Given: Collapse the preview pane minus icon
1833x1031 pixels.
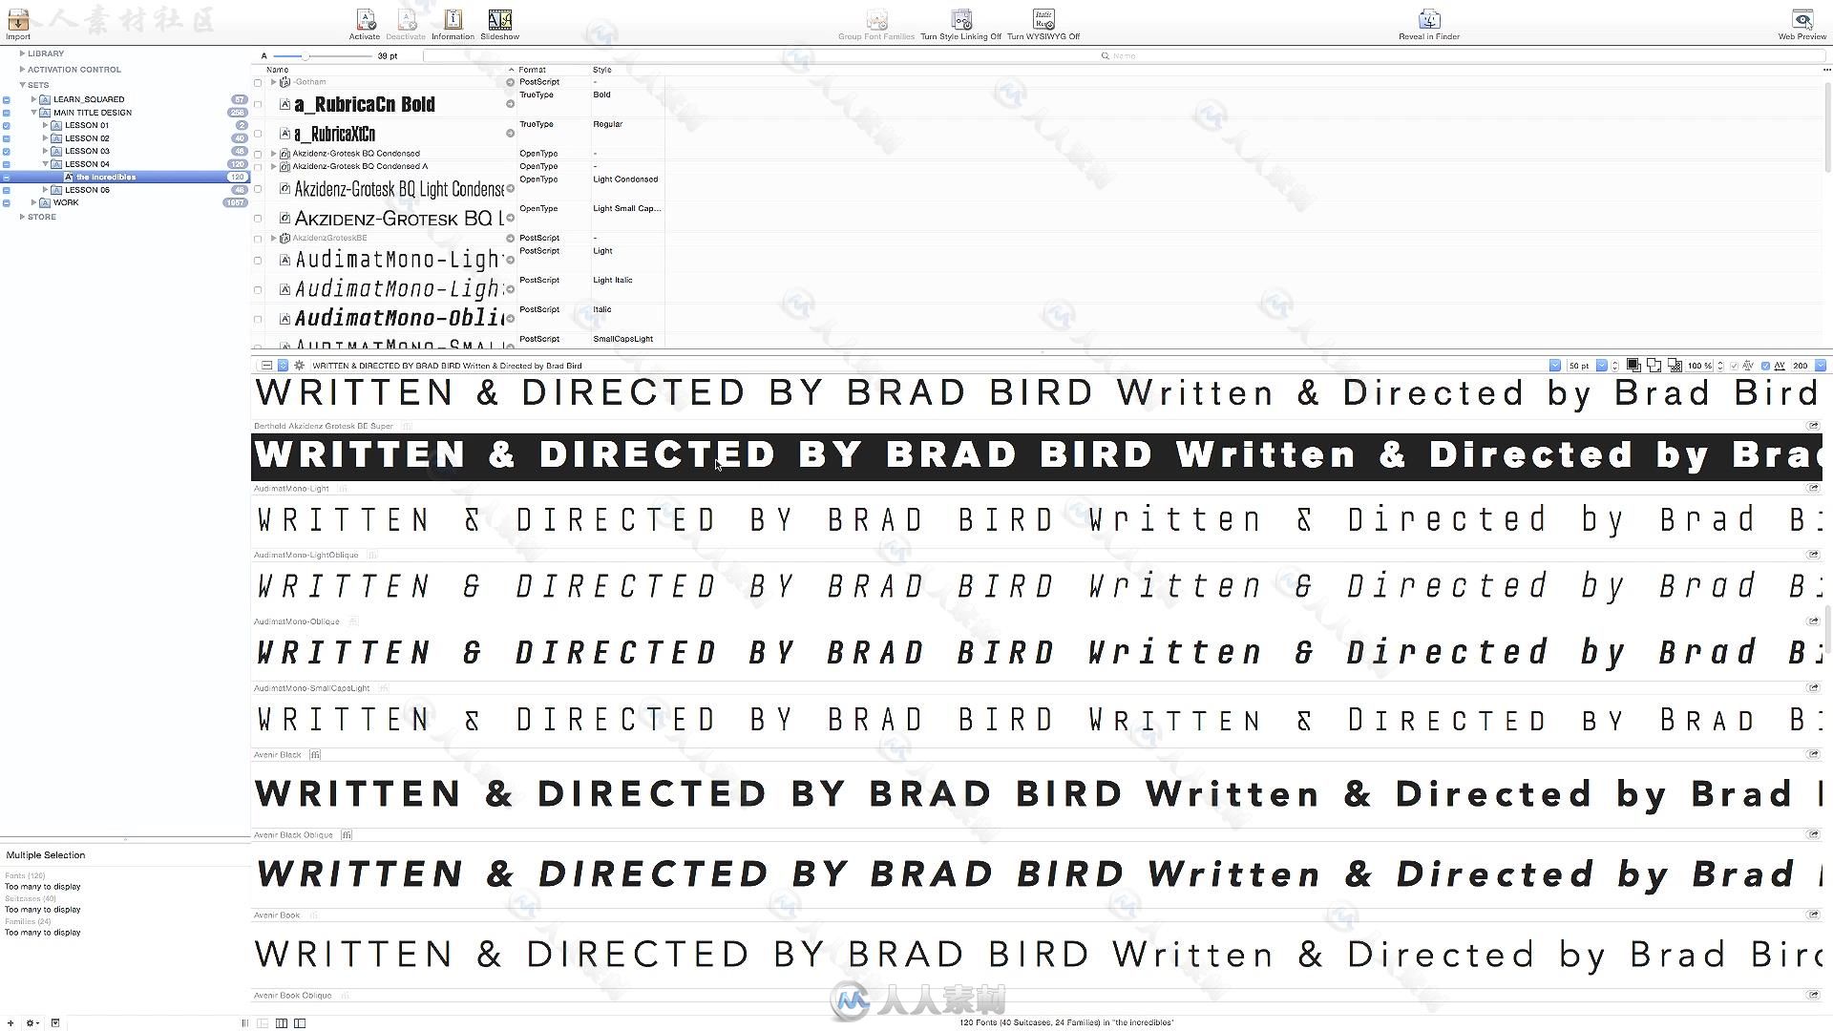Looking at the screenshot, I should point(266,365).
